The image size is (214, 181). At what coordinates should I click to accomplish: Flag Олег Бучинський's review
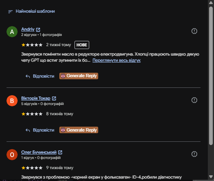(x=194, y=154)
